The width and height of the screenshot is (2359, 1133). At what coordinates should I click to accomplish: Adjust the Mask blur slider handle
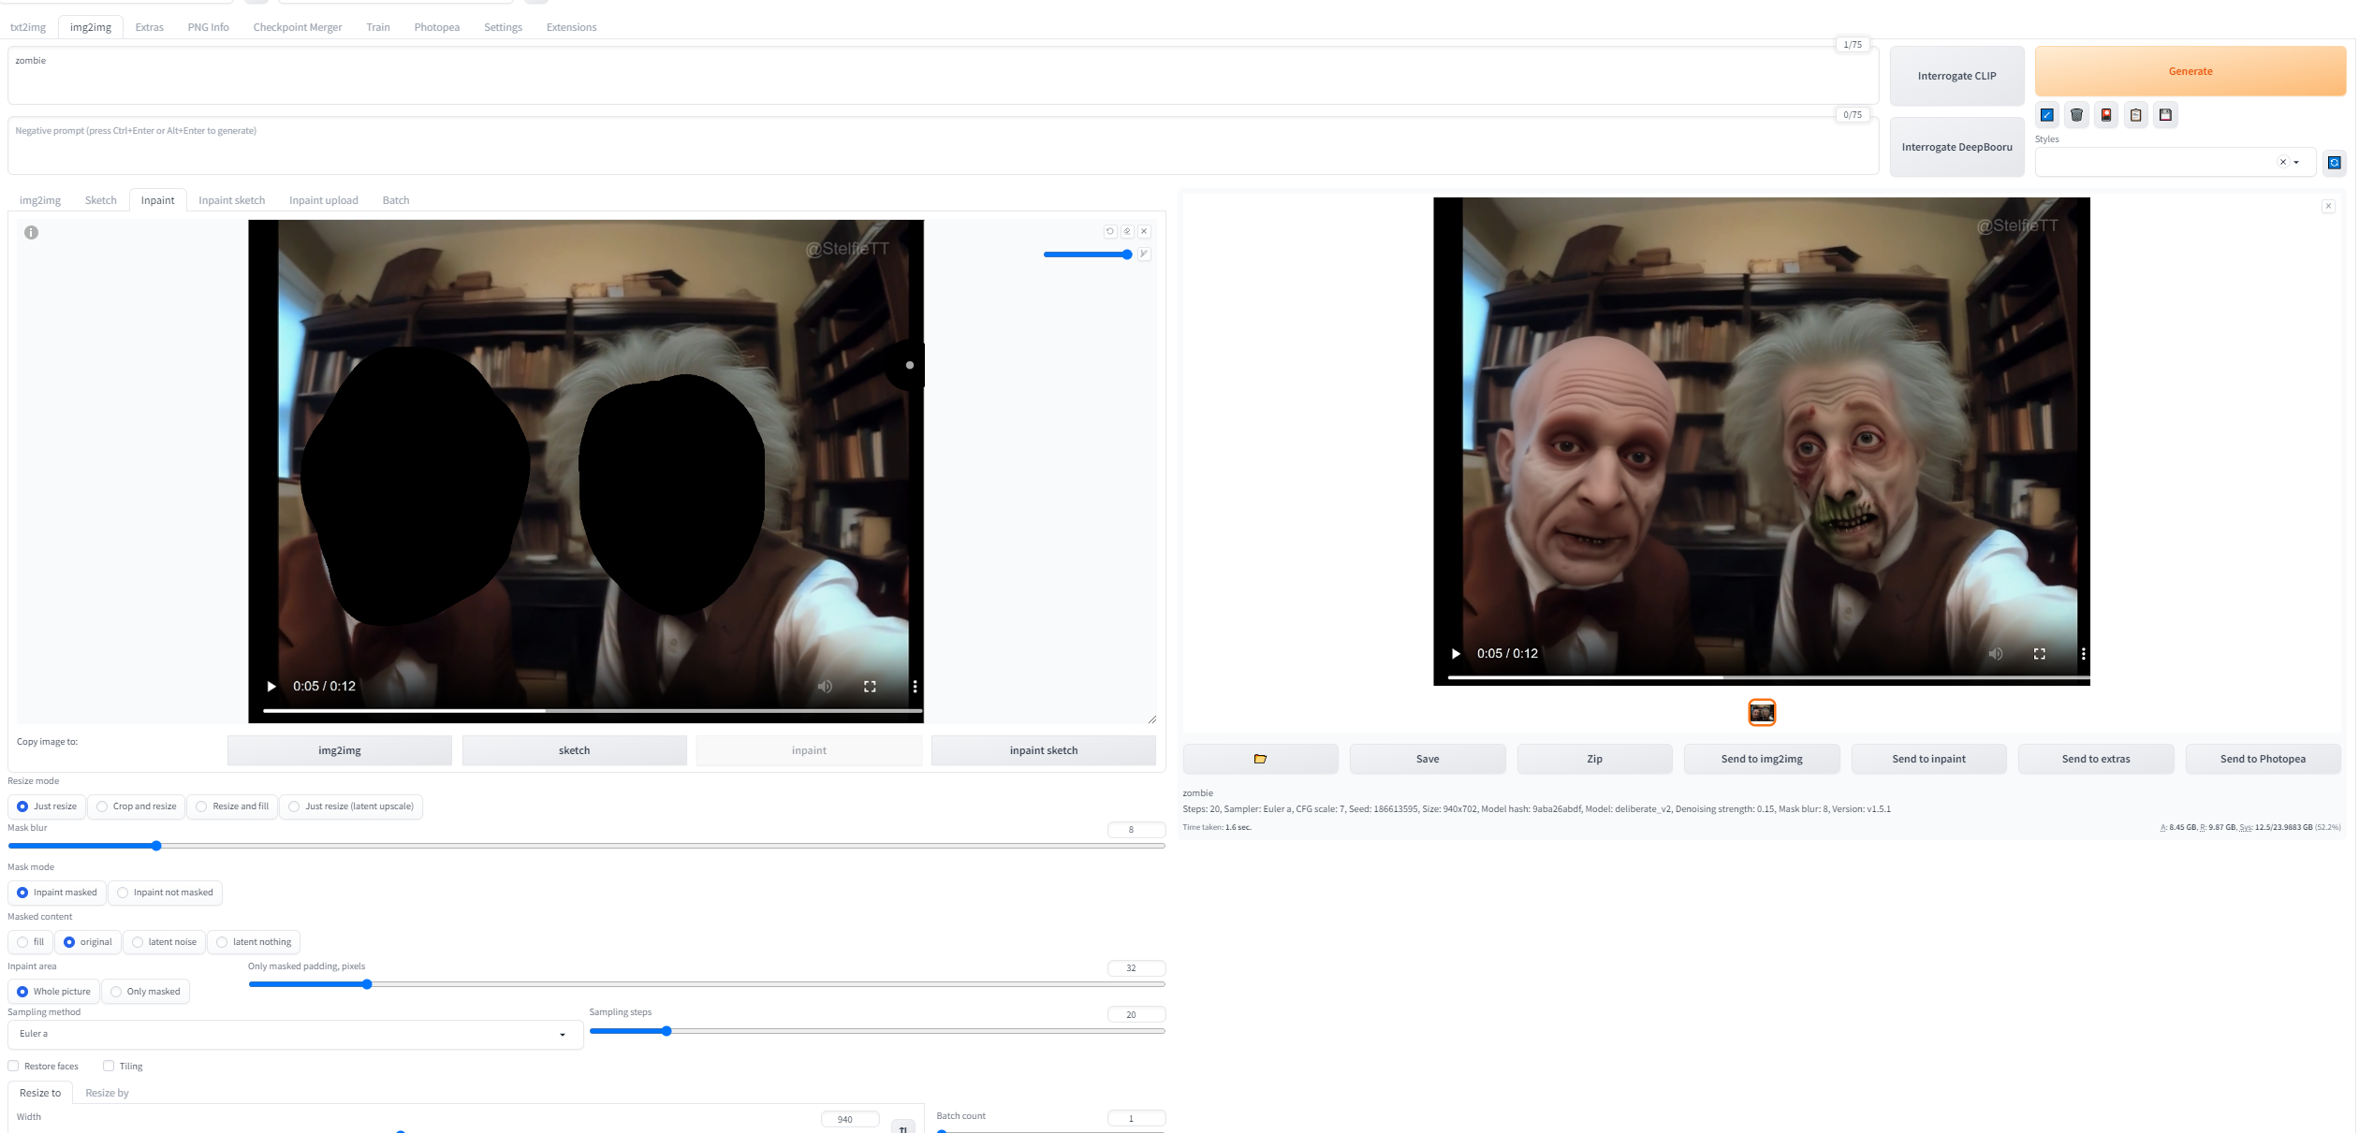(156, 846)
